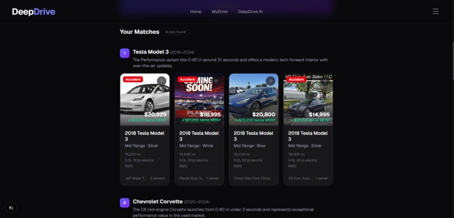Click 'Mid Range · Blue' trim text
This screenshot has width=454, height=218.
(250, 146)
